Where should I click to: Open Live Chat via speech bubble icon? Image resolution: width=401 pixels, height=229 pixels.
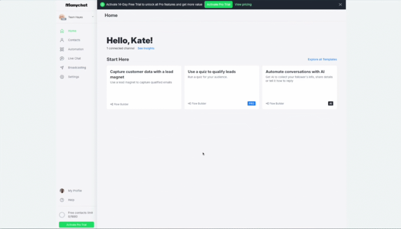(62, 58)
